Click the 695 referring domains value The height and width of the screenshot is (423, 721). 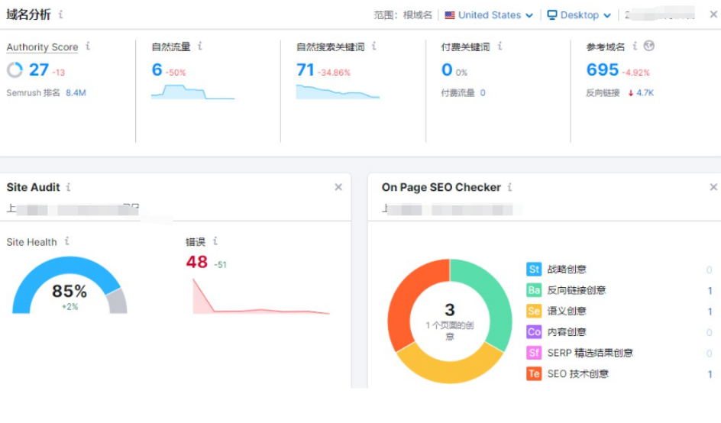pyautogui.click(x=602, y=70)
